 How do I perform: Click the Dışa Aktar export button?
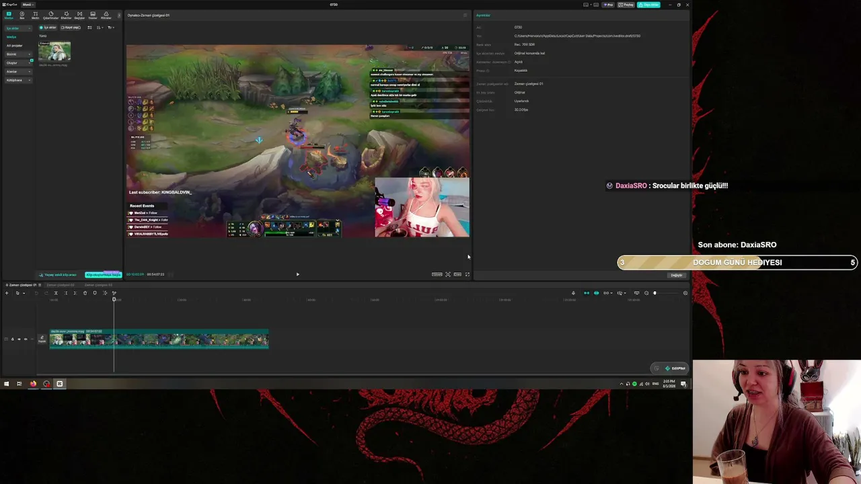(x=650, y=5)
